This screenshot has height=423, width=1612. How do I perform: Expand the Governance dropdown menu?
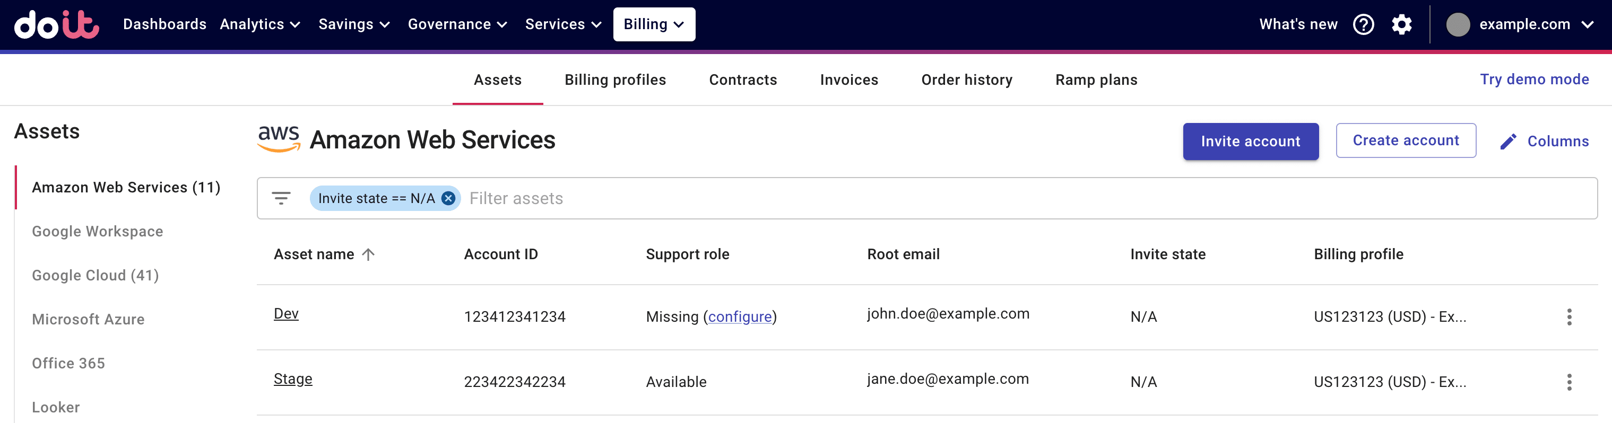click(457, 24)
